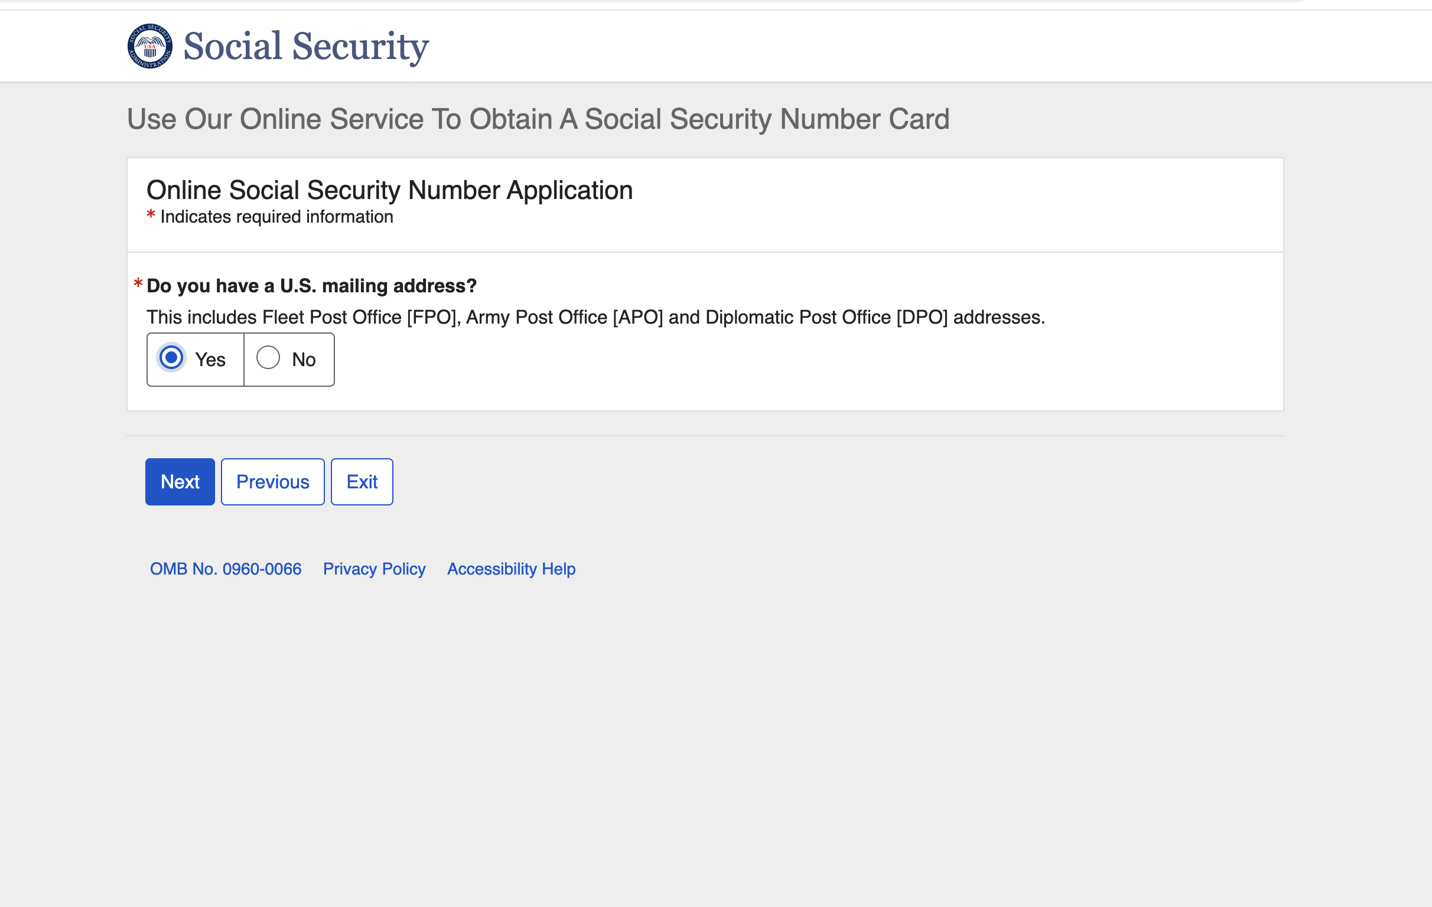The height and width of the screenshot is (907, 1432).
Task: Select the No radio button circle
Action: click(x=268, y=358)
